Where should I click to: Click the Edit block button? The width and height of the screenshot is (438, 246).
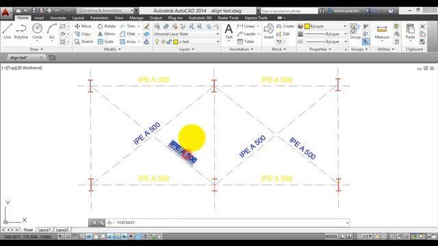(283, 33)
